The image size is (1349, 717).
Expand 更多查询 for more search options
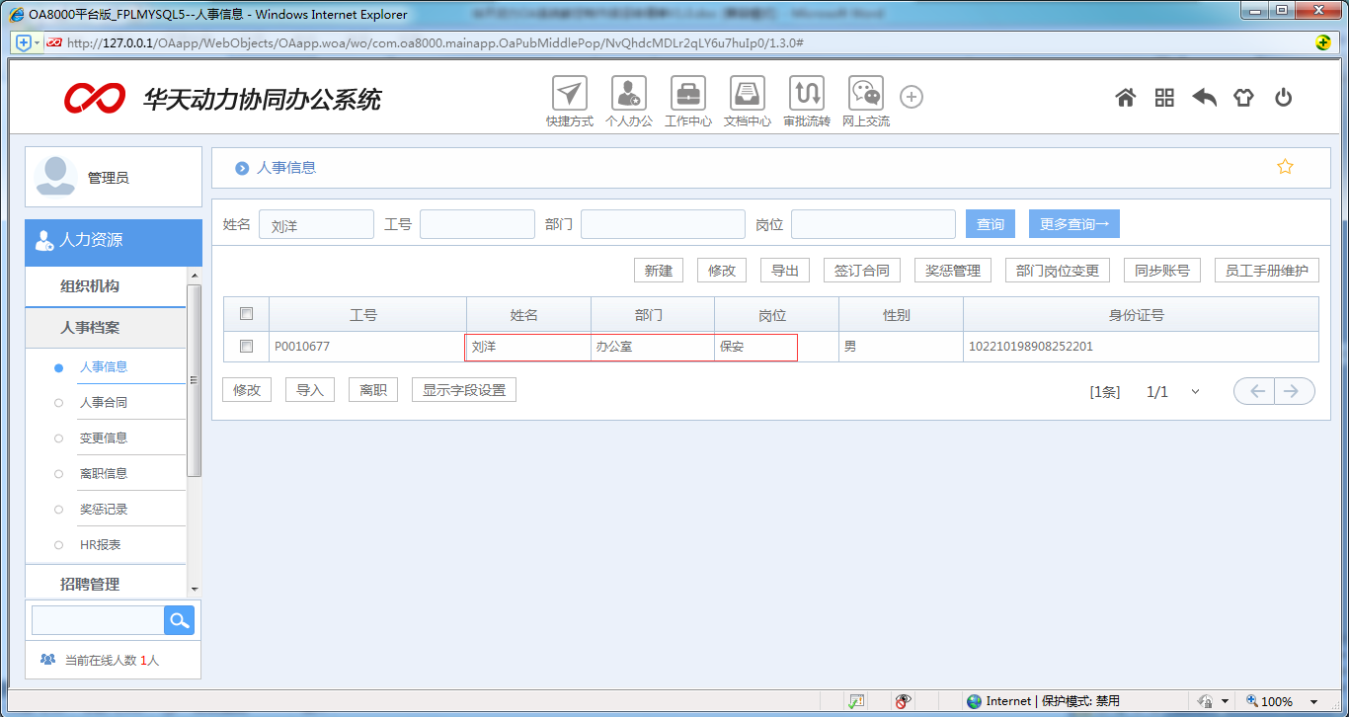tap(1073, 224)
